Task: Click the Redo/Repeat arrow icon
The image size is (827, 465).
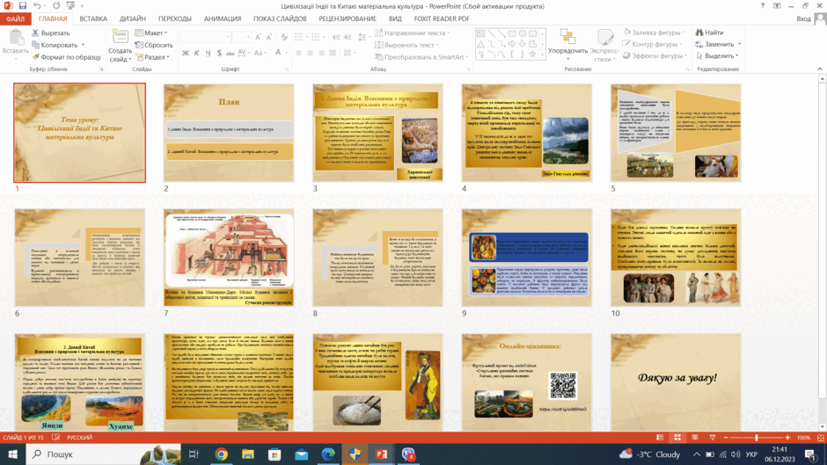Action: [x=56, y=6]
